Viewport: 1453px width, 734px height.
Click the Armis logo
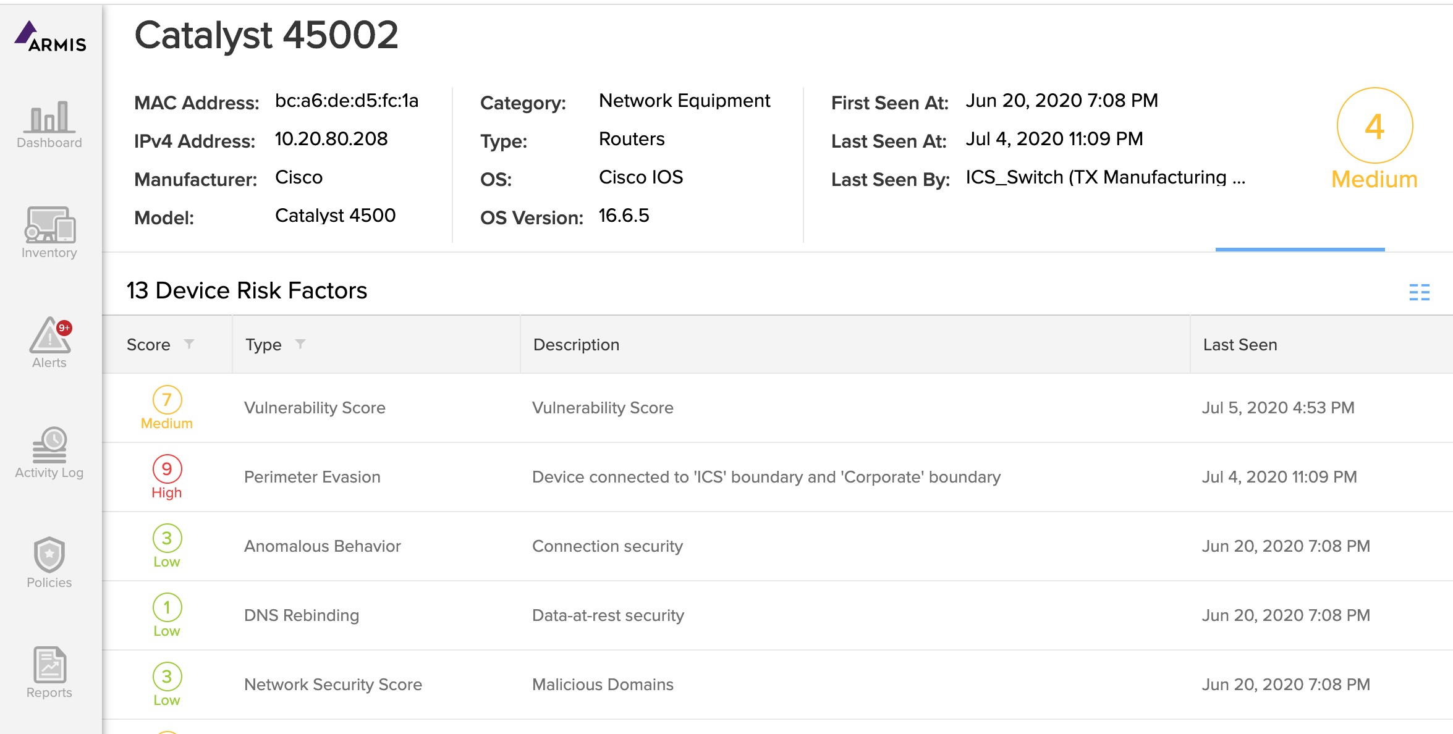tap(50, 36)
